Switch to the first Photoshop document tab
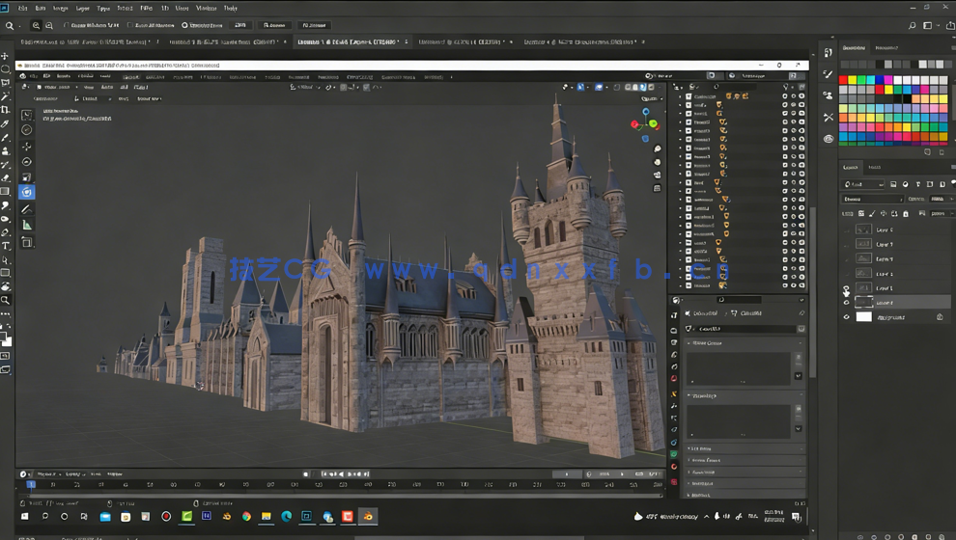Viewport: 956px width, 540px height. pos(85,42)
